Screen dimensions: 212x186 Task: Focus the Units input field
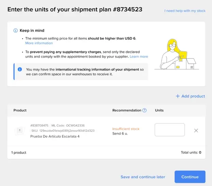tap(170, 130)
